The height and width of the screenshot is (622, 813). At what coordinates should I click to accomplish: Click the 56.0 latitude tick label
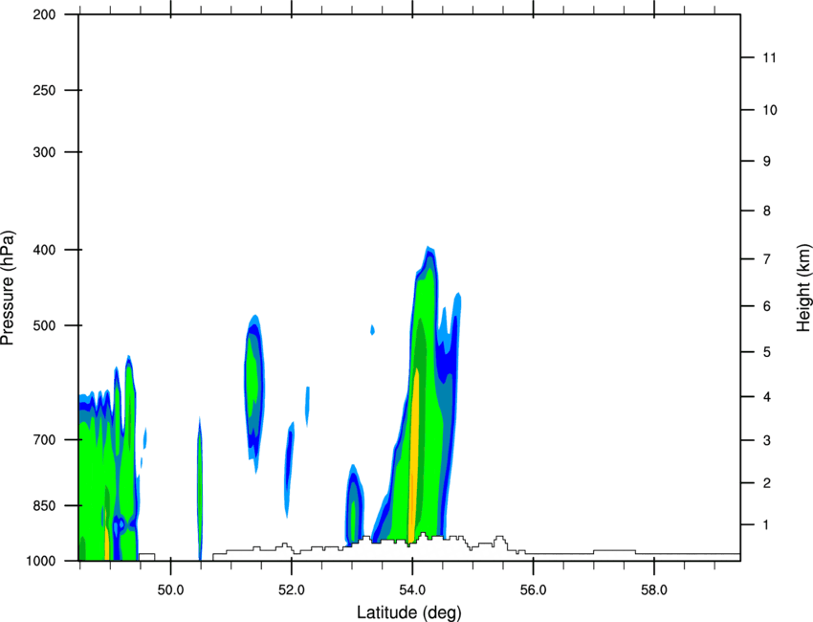pos(533,590)
